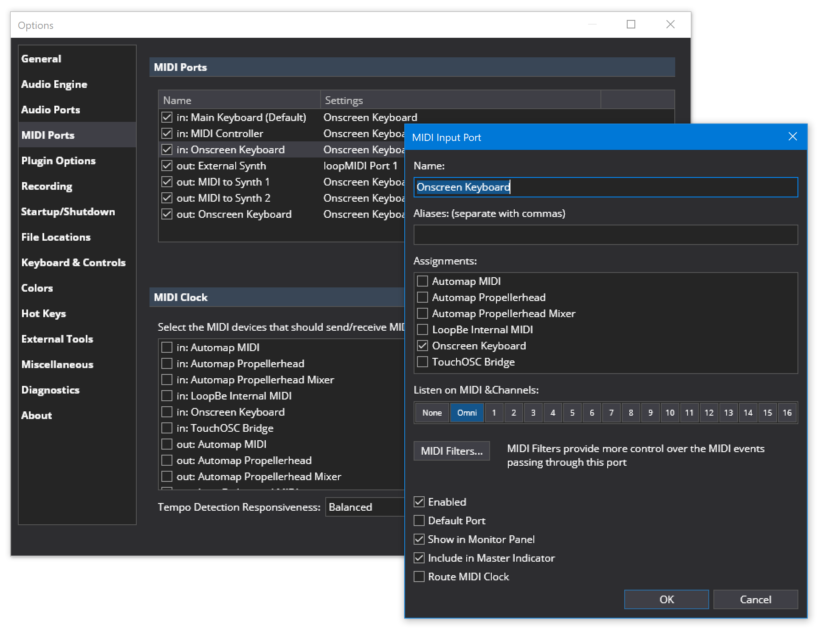Enable clock for in: TouchOSC Bridge

[x=167, y=428]
